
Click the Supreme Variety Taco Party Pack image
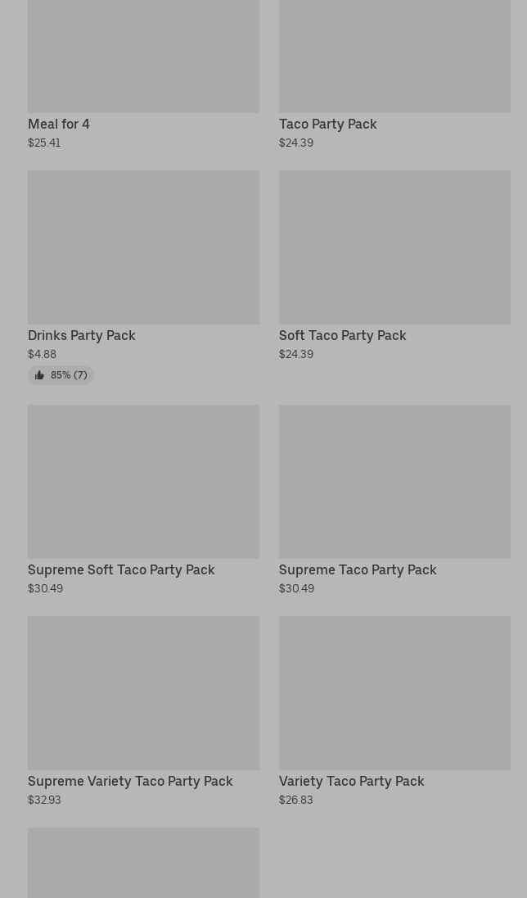[x=144, y=693]
